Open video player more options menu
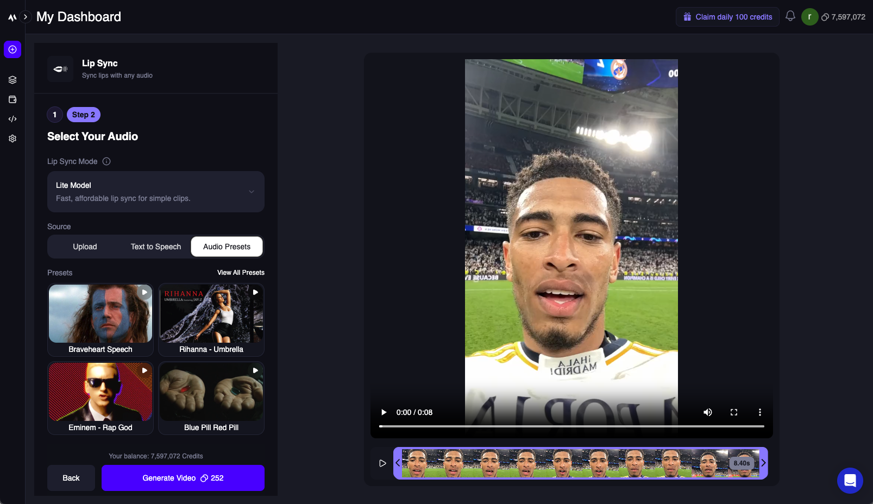The height and width of the screenshot is (504, 873). (x=759, y=412)
